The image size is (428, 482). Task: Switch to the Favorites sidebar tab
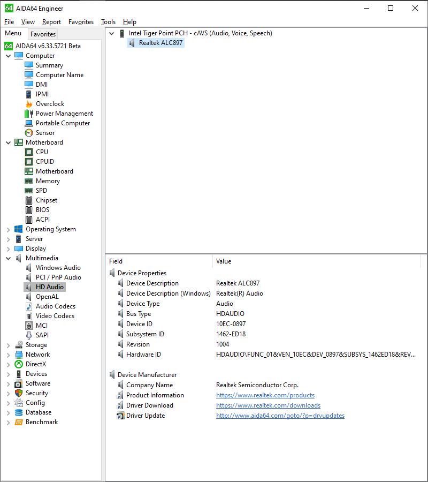(43, 34)
